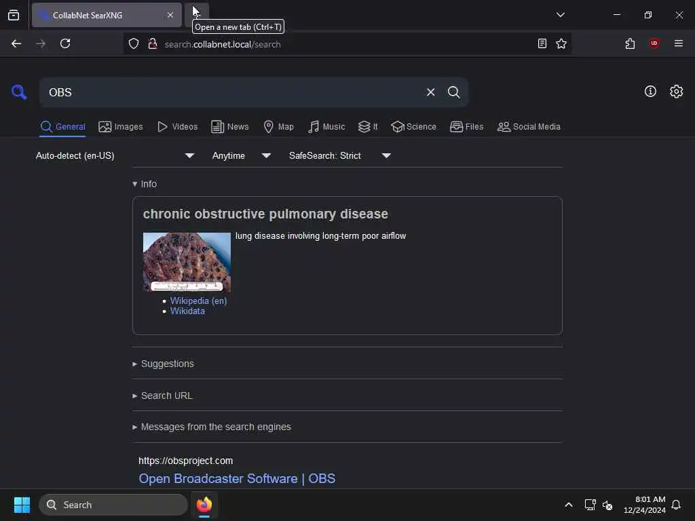Expand the Search URL section
The height and width of the screenshot is (521, 695).
[x=162, y=395]
